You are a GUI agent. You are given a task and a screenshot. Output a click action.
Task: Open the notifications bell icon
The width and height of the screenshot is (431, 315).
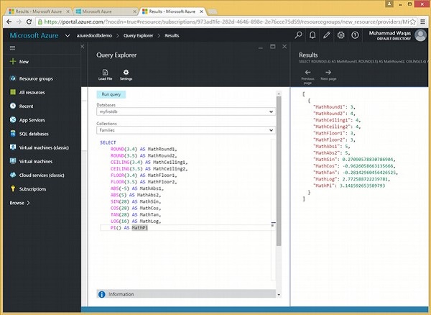tap(313, 35)
